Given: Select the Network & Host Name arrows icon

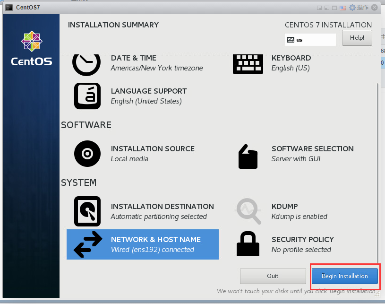Looking at the screenshot, I should point(88,244).
